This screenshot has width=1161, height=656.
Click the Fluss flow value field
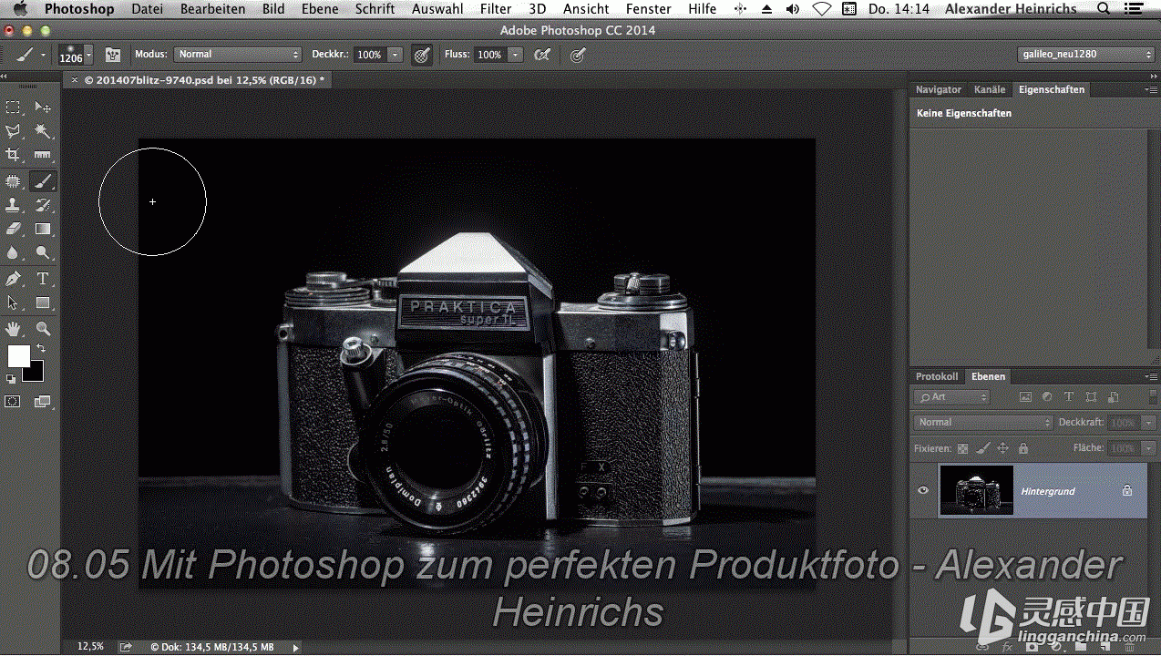[489, 55]
